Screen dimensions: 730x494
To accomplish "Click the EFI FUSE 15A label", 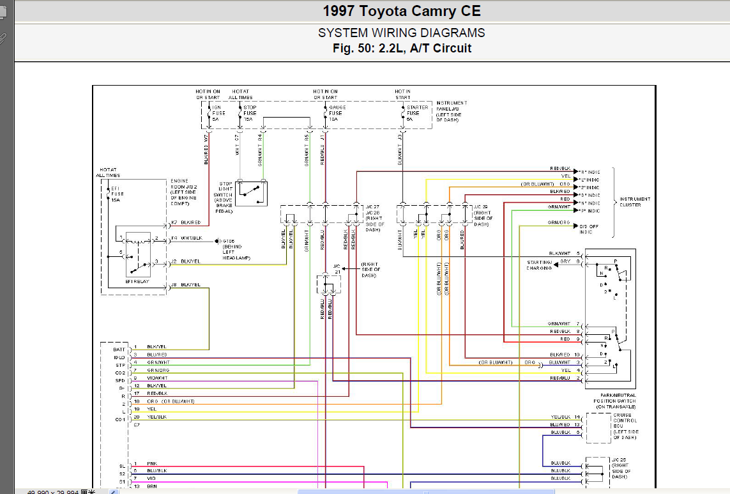I will click(x=118, y=194).
